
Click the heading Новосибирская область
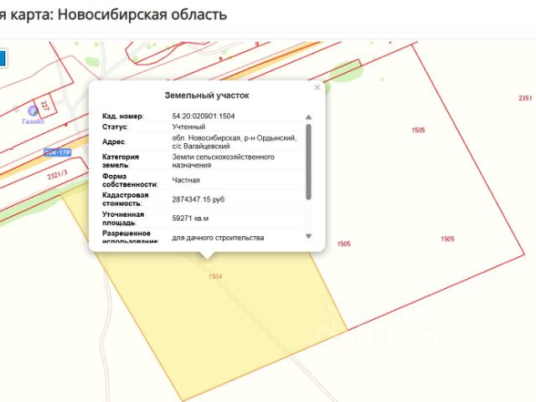(142, 15)
